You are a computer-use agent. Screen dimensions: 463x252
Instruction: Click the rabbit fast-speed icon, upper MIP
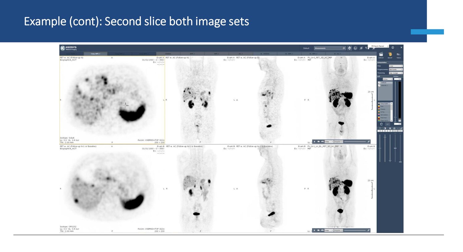(322, 142)
